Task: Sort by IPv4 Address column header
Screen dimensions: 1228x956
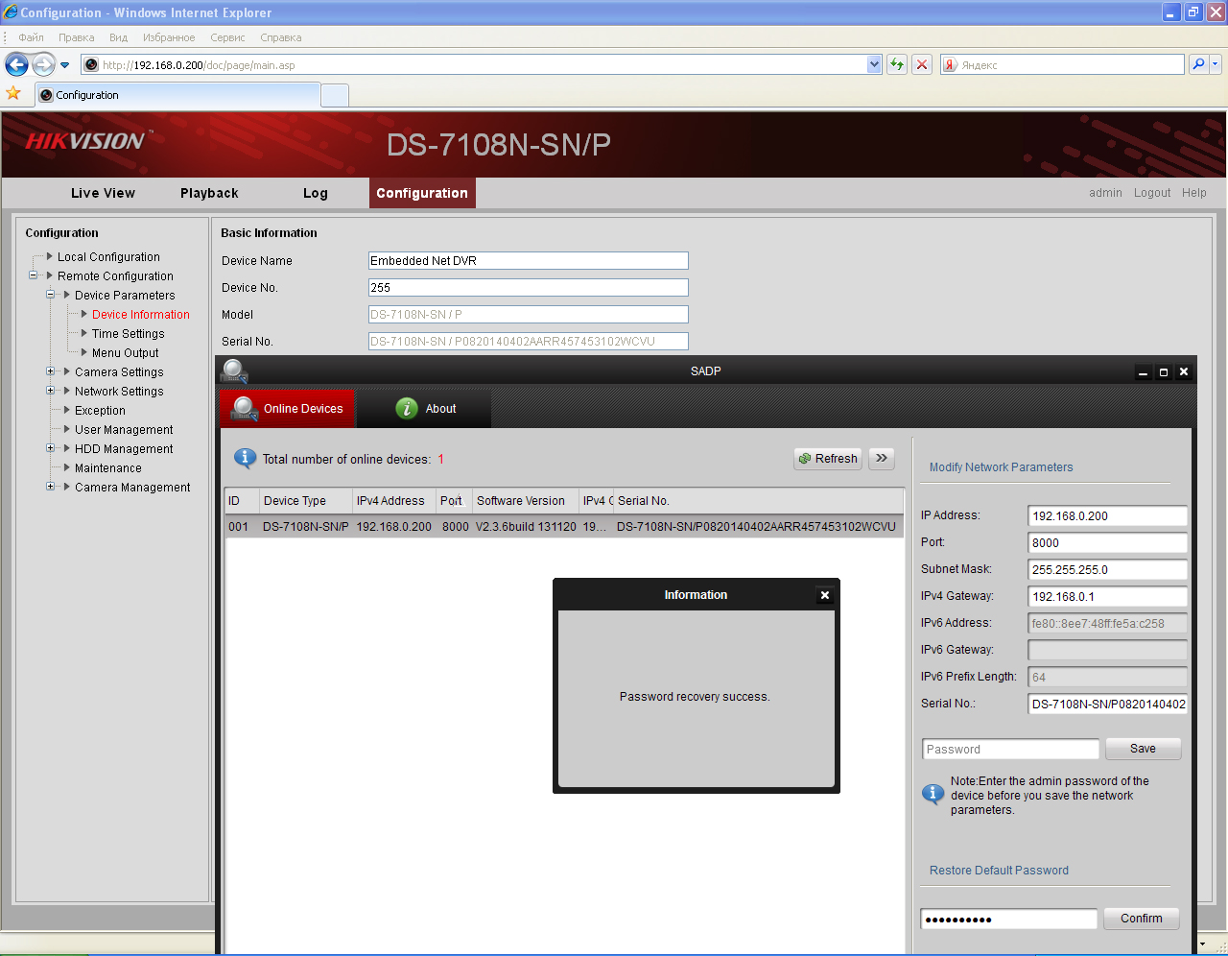Action: point(393,501)
